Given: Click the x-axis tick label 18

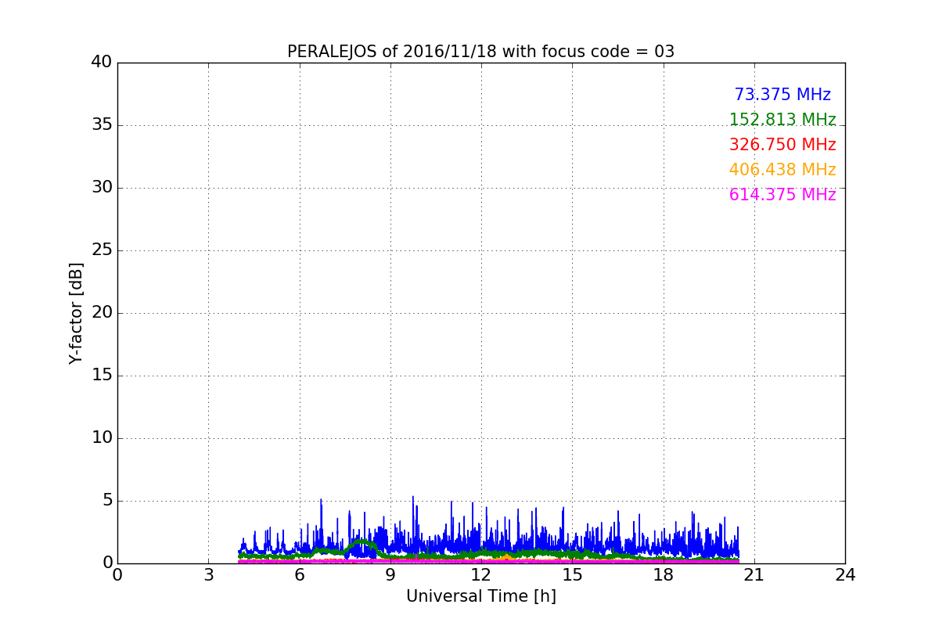Looking at the screenshot, I should pos(663,575).
